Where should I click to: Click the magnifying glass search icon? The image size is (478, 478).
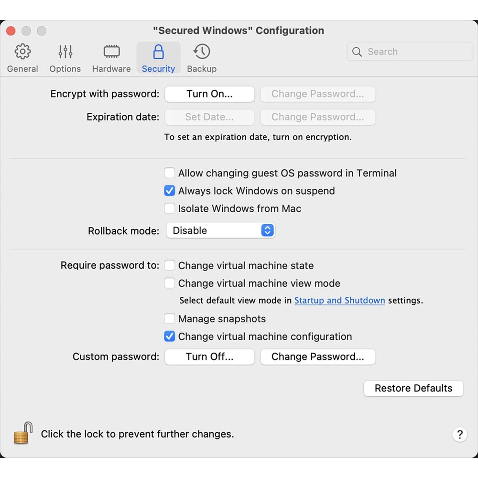[357, 52]
